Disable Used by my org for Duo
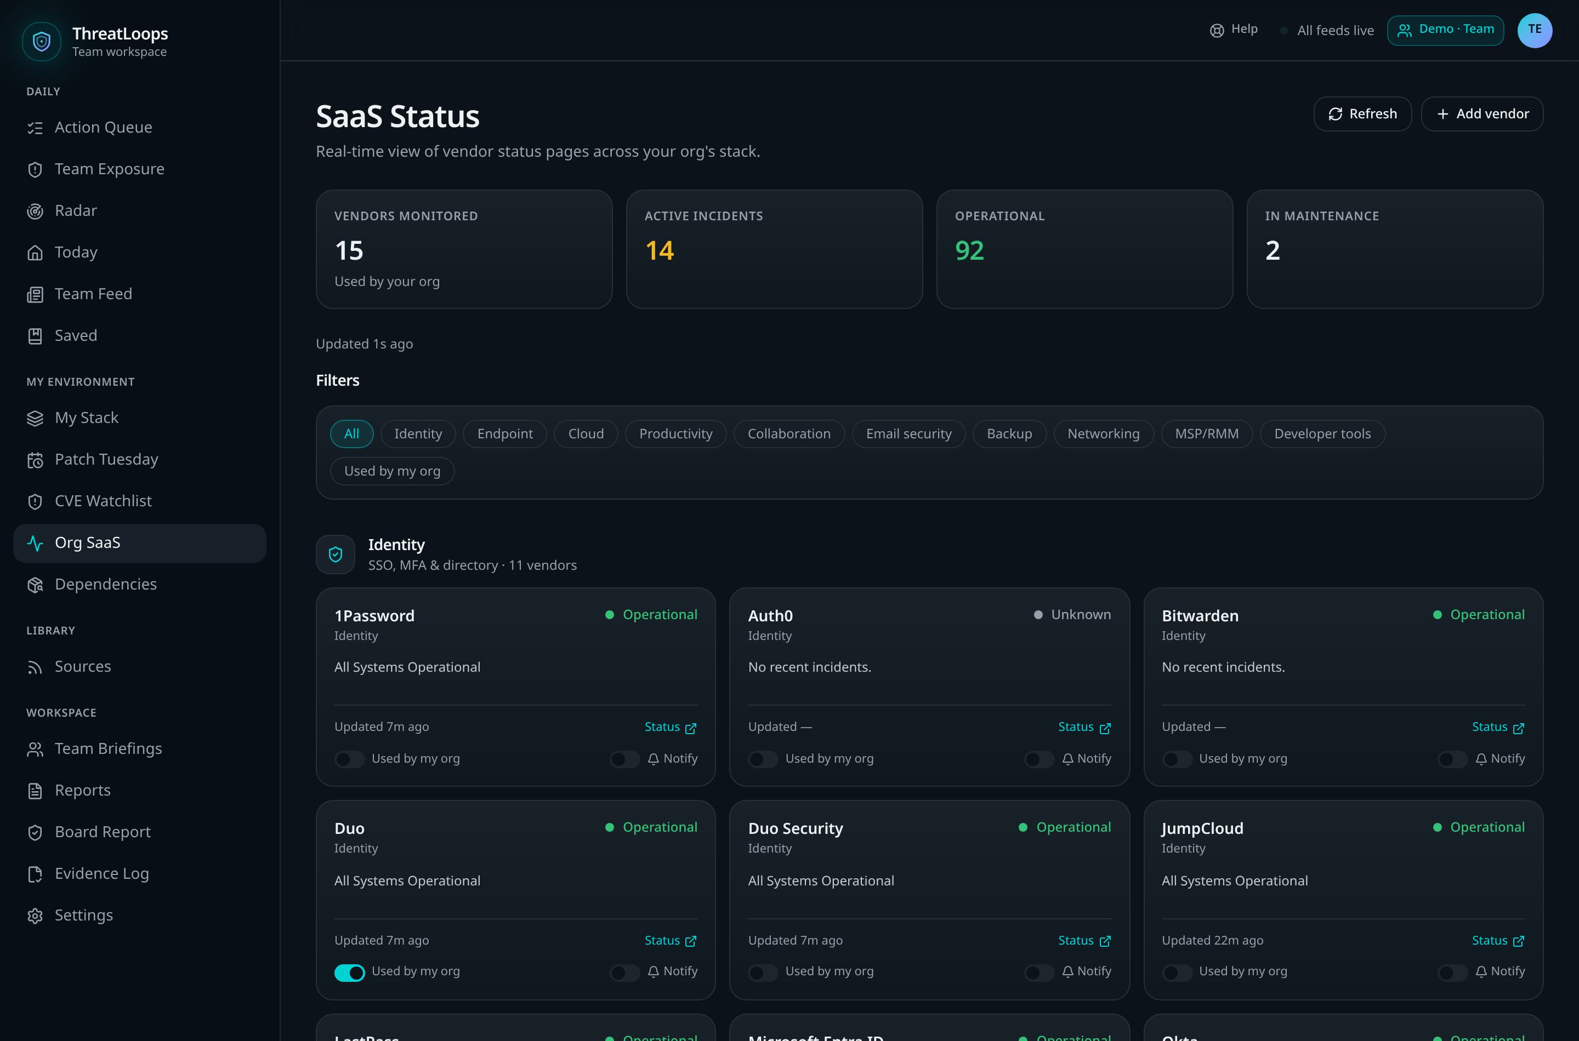Viewport: 1579px width, 1041px height. (349, 973)
